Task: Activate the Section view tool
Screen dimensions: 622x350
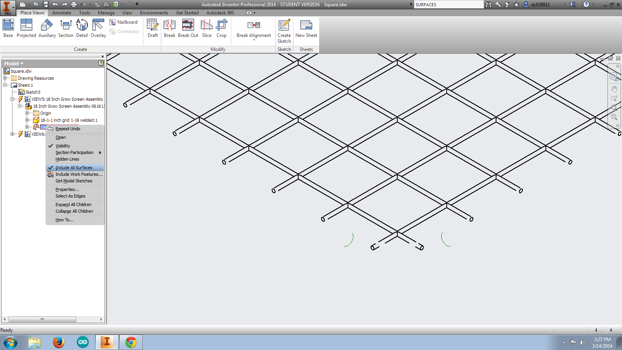Action: coord(65,28)
